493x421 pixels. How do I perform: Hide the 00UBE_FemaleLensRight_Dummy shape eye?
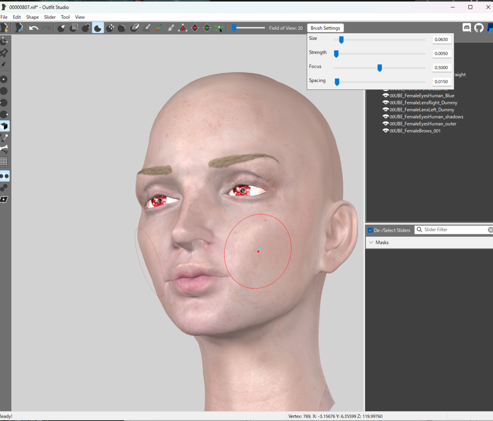(x=386, y=102)
